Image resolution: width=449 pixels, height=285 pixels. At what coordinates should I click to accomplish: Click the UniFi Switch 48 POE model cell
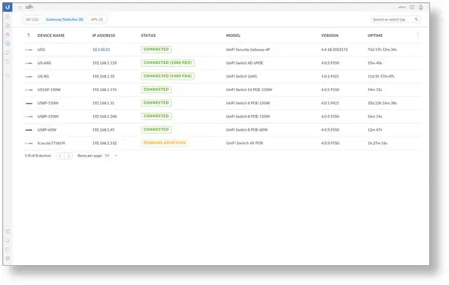pos(245,143)
